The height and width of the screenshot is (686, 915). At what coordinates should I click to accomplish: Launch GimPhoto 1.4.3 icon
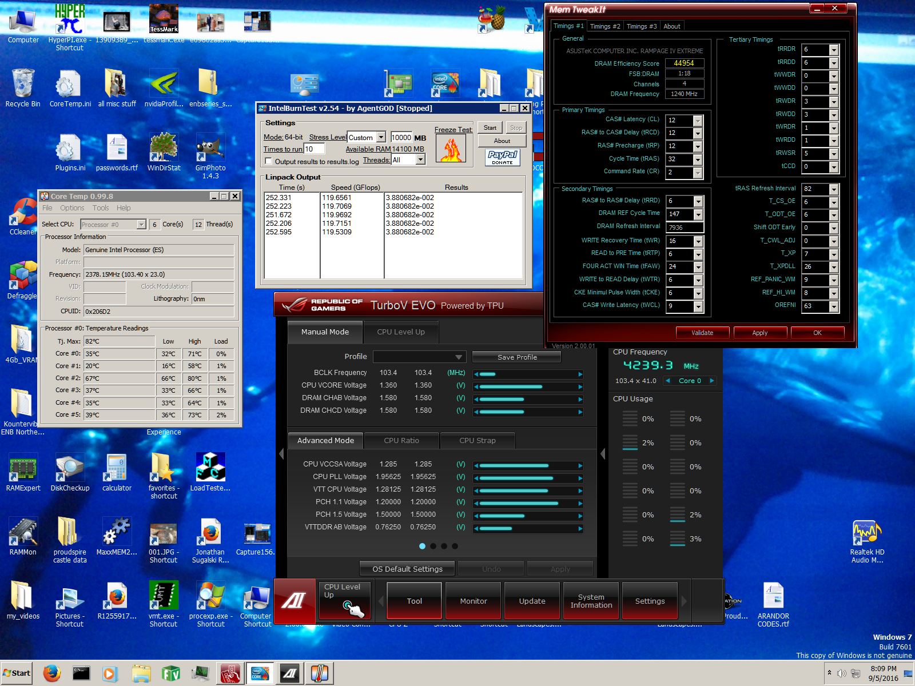210,155
